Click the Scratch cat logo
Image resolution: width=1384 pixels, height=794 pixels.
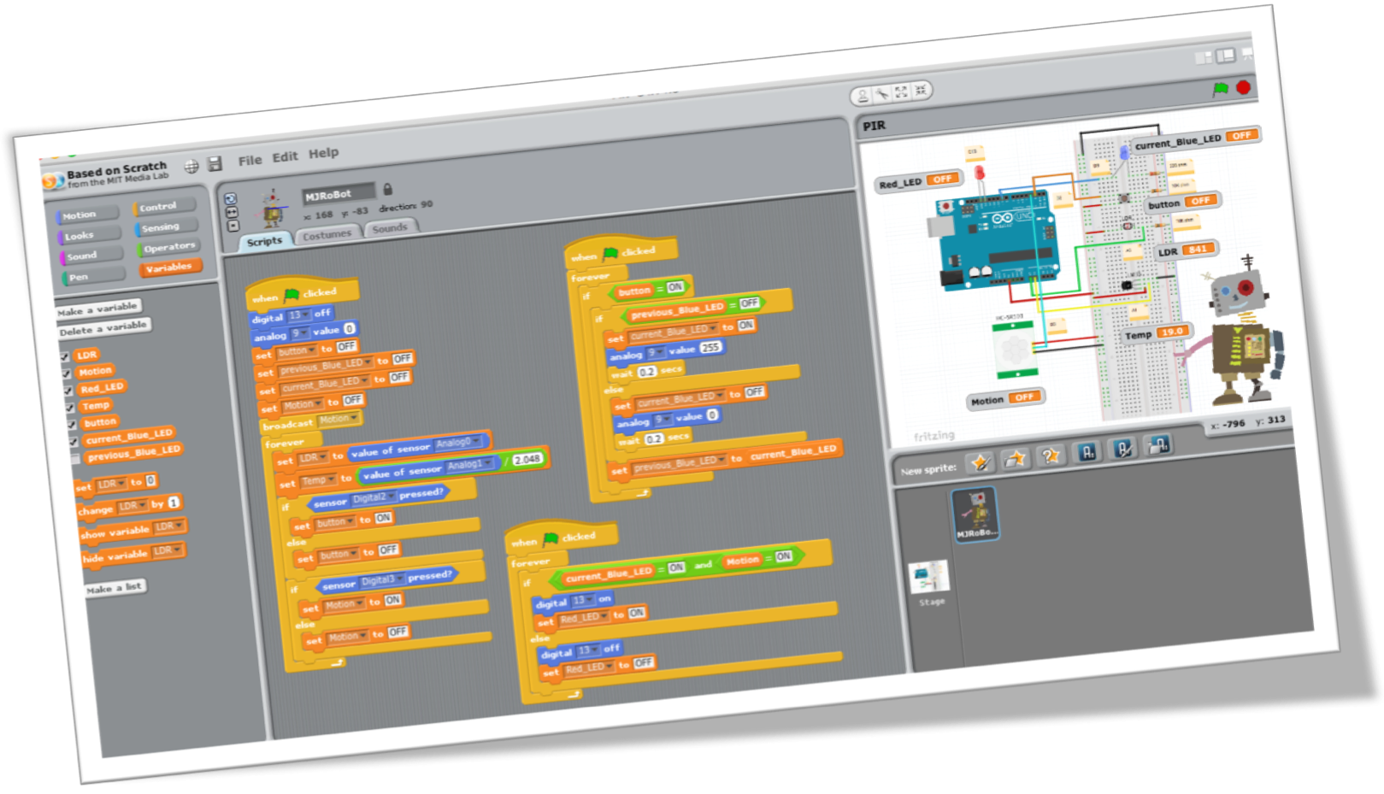(53, 180)
